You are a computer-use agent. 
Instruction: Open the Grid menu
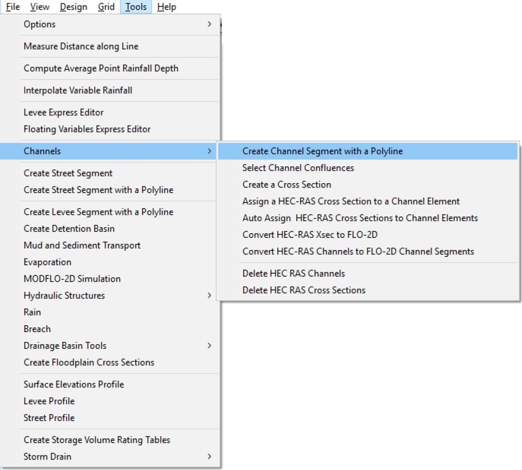tap(106, 7)
